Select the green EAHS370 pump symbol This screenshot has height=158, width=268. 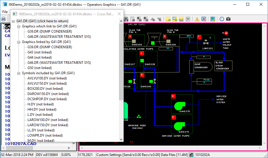[179, 106]
